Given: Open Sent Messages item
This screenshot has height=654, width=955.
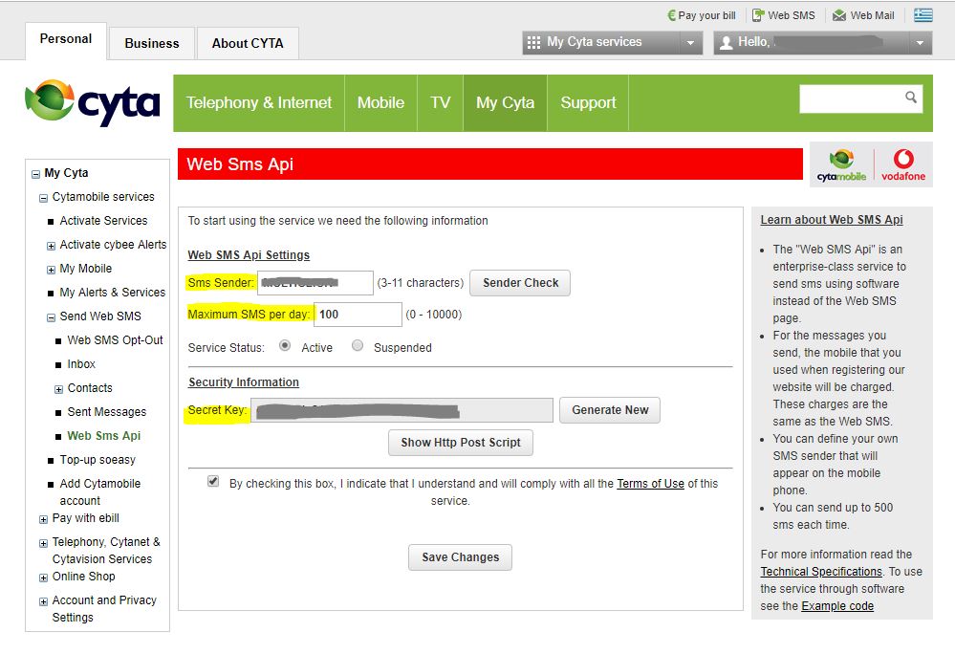Looking at the screenshot, I should 106,412.
